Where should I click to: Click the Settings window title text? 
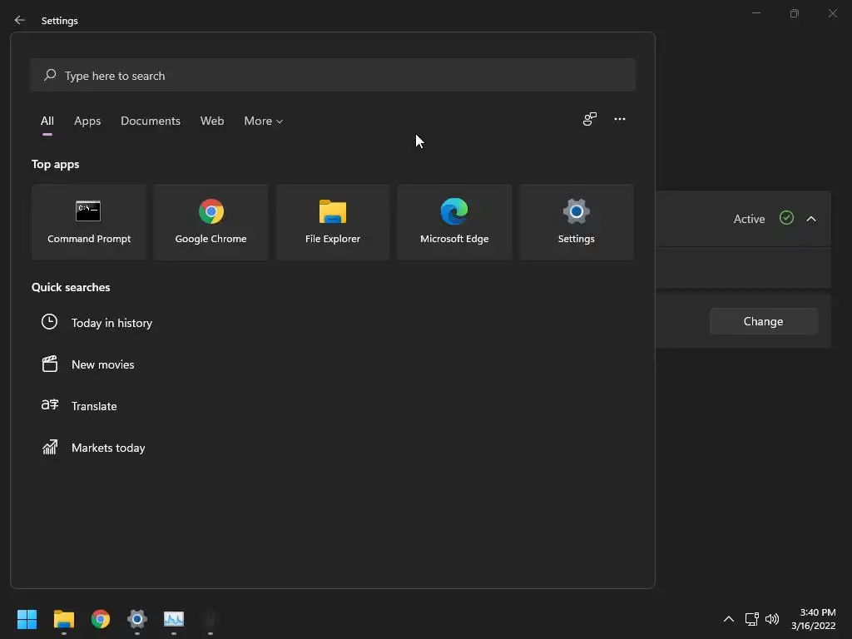click(x=60, y=21)
